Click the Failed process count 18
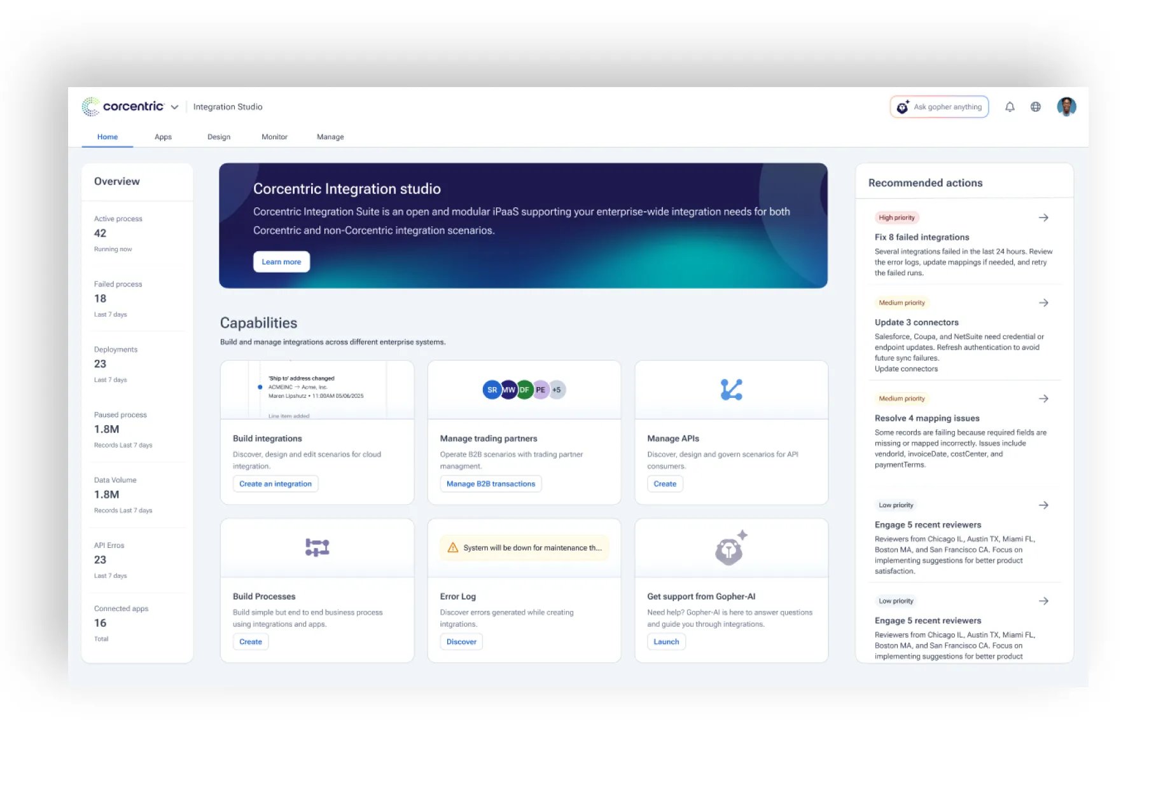Screen dimensions: 1156x794 101,299
